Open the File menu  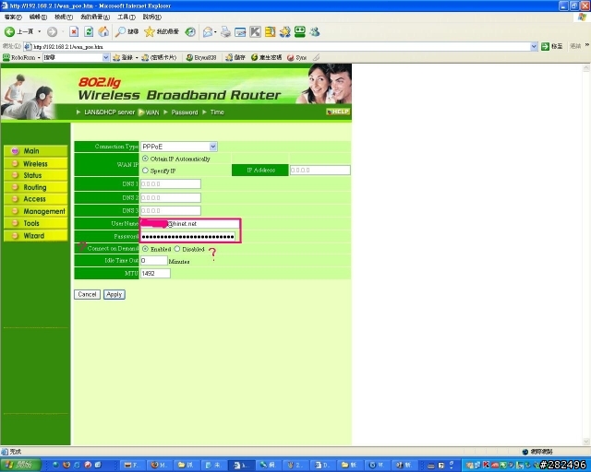click(13, 17)
